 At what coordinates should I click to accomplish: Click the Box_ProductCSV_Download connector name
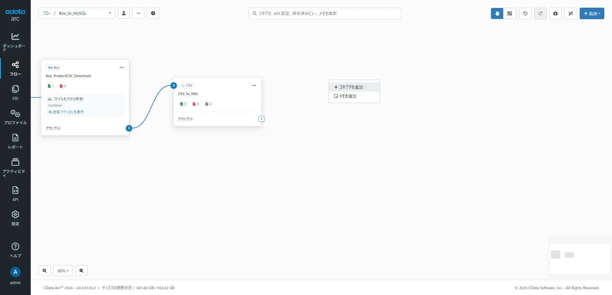point(68,76)
